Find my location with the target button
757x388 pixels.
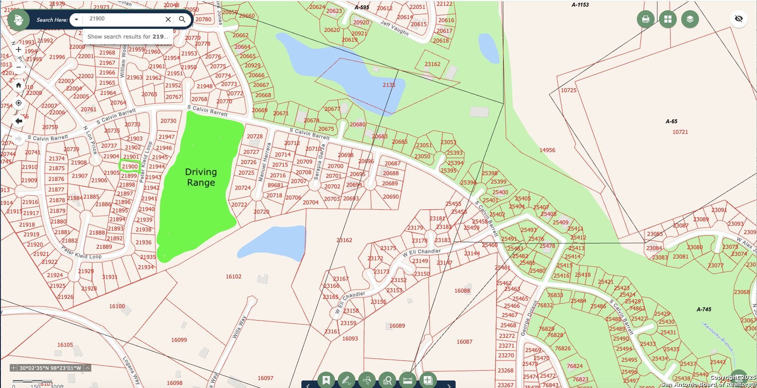(19, 103)
